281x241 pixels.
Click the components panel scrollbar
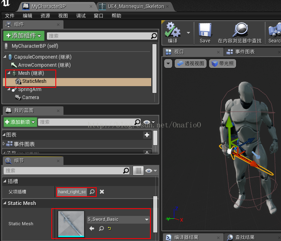[x=154, y=68]
